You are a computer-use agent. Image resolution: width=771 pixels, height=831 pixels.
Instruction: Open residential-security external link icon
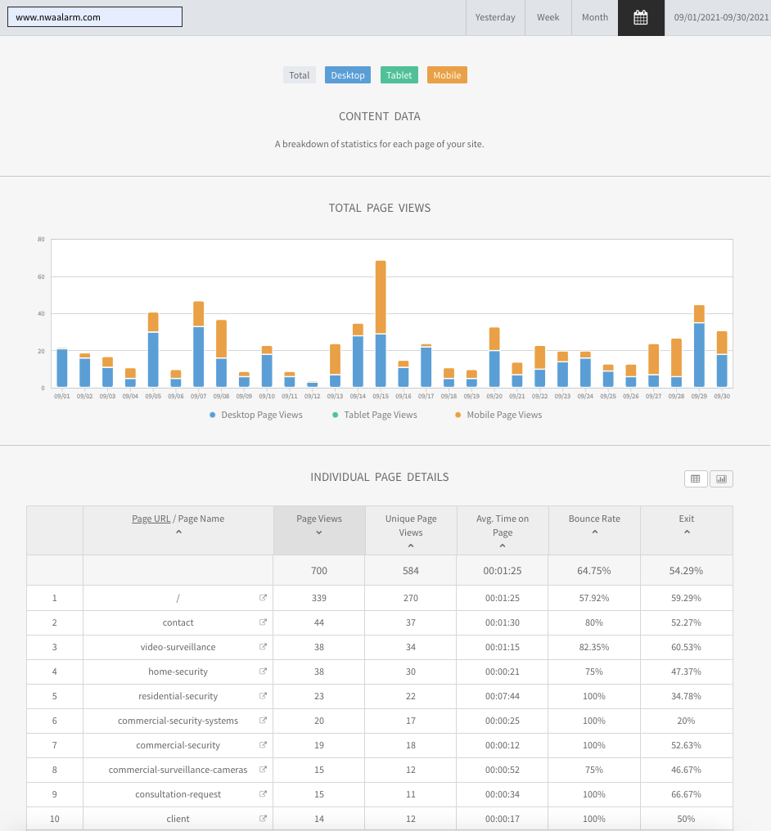tap(263, 696)
